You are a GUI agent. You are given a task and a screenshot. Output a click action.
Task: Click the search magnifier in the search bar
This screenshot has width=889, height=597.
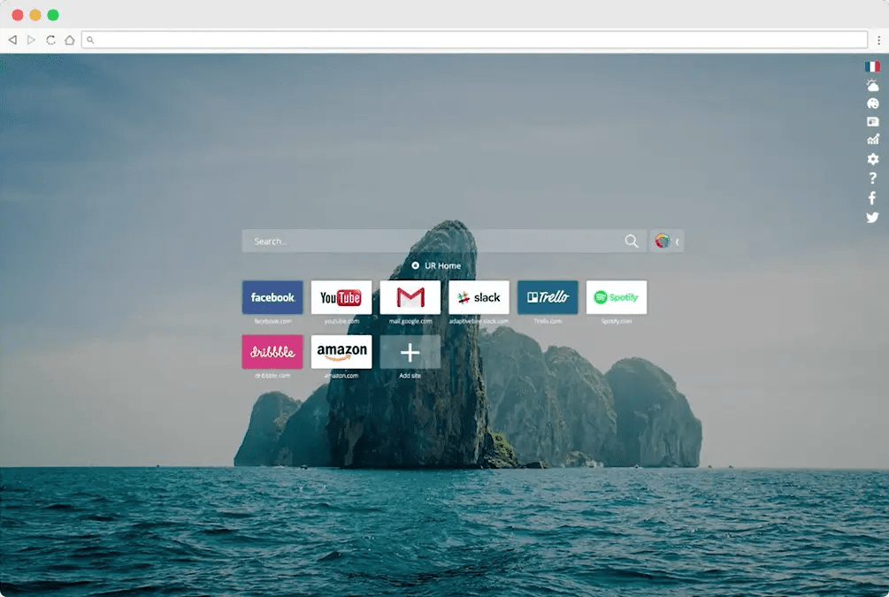pyautogui.click(x=632, y=241)
